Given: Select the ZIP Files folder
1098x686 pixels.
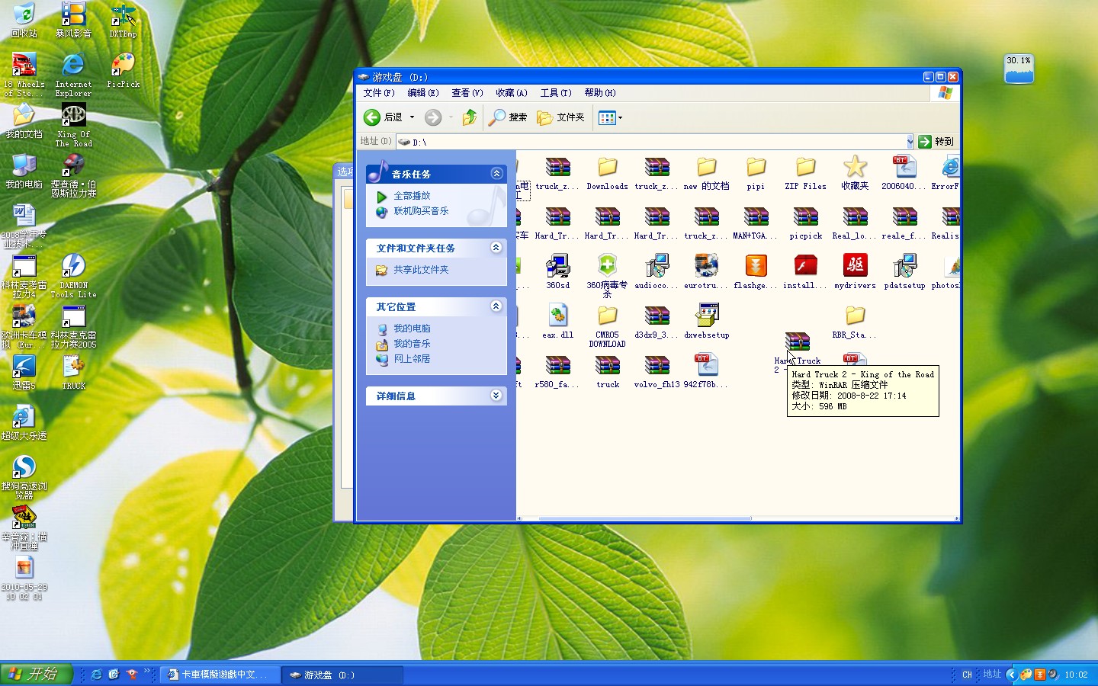Looking at the screenshot, I should click(805, 168).
